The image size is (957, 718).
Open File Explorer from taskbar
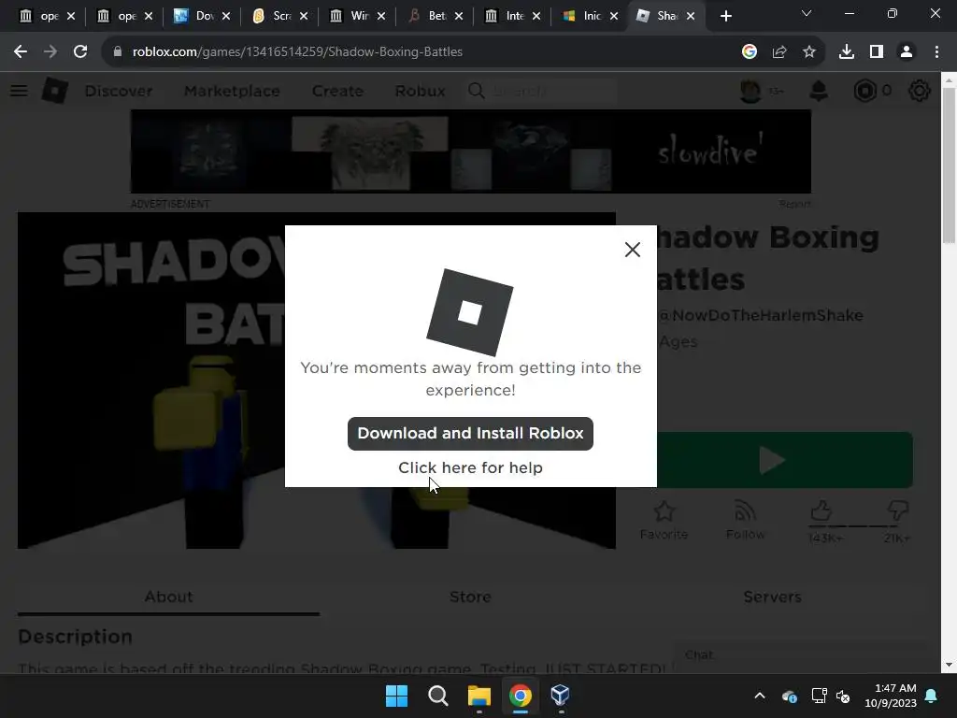[479, 696]
